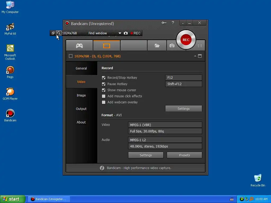
Task: Click the small REC button on floating bar
Action: [x=135, y=33]
